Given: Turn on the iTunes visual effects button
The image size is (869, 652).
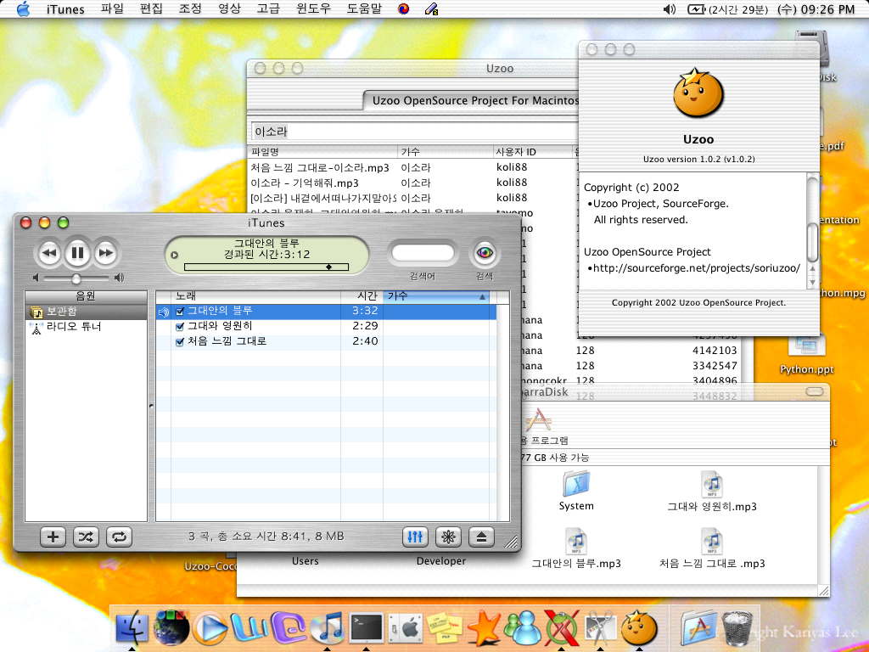Looking at the screenshot, I should tap(448, 537).
